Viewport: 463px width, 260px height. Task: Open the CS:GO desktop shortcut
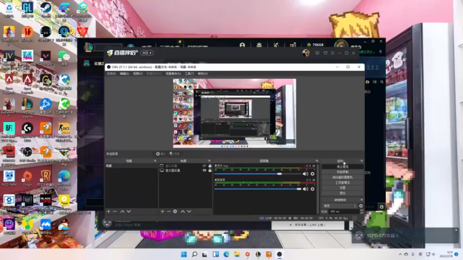click(64, 129)
